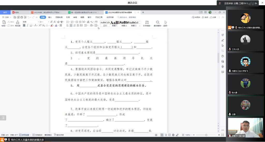Toggle italic text formatting
This screenshot has height=142, width=265.
[x=27, y=26]
